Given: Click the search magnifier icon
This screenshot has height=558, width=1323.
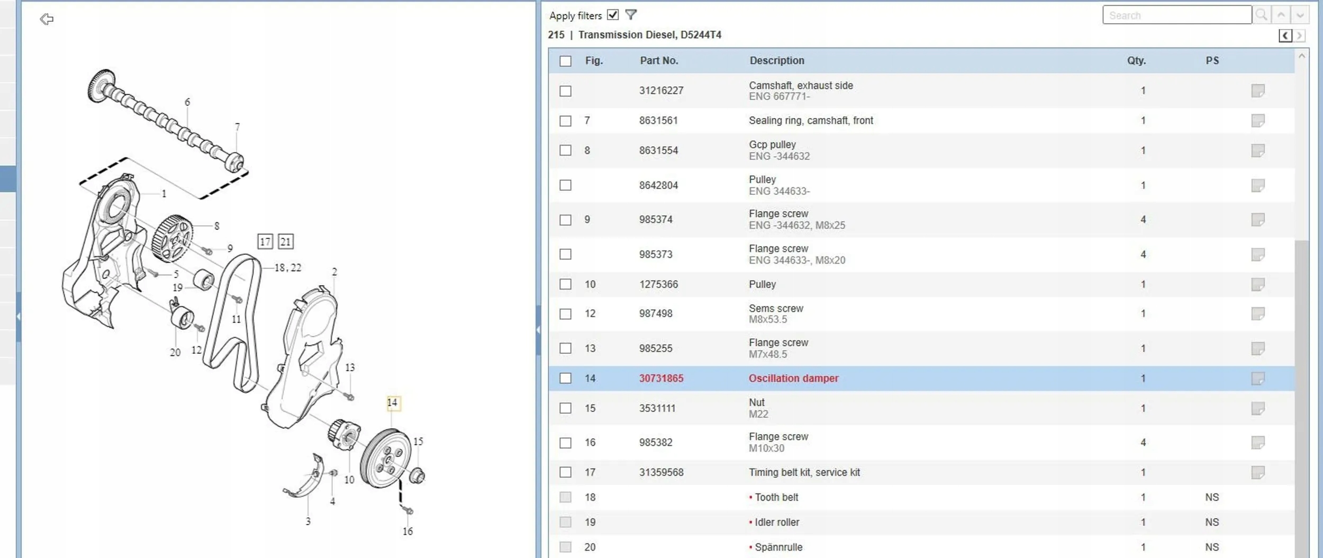Looking at the screenshot, I should [x=1262, y=15].
